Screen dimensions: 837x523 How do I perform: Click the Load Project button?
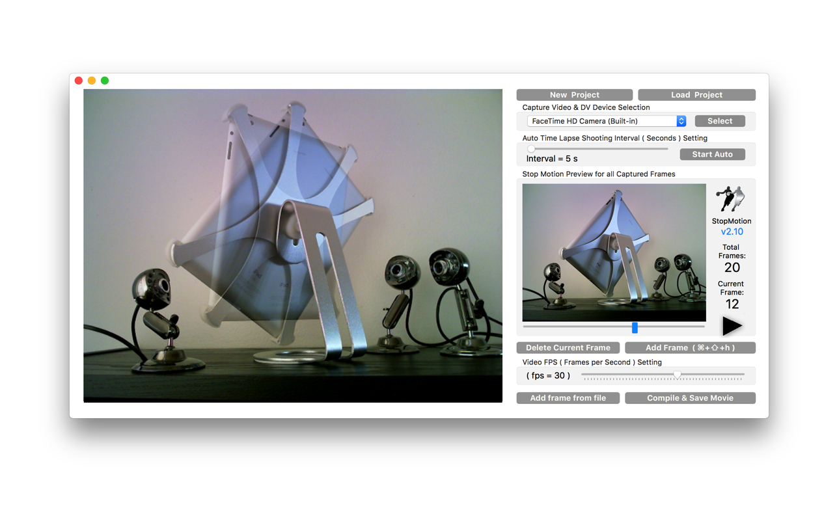pos(696,95)
